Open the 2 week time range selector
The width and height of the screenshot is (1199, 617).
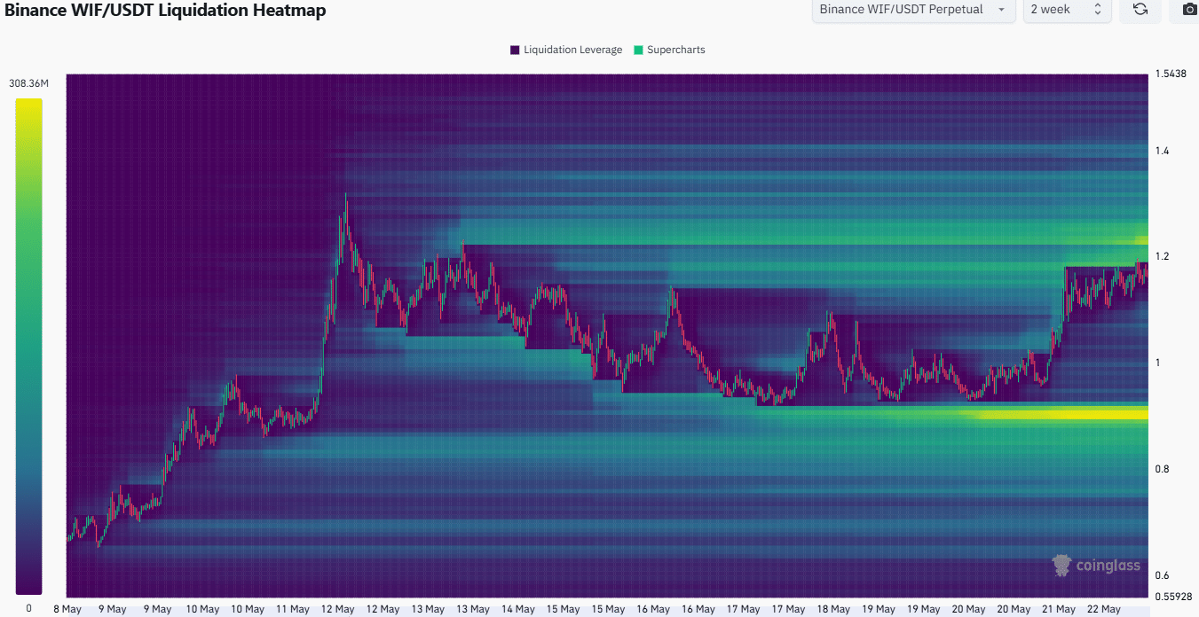click(1067, 10)
